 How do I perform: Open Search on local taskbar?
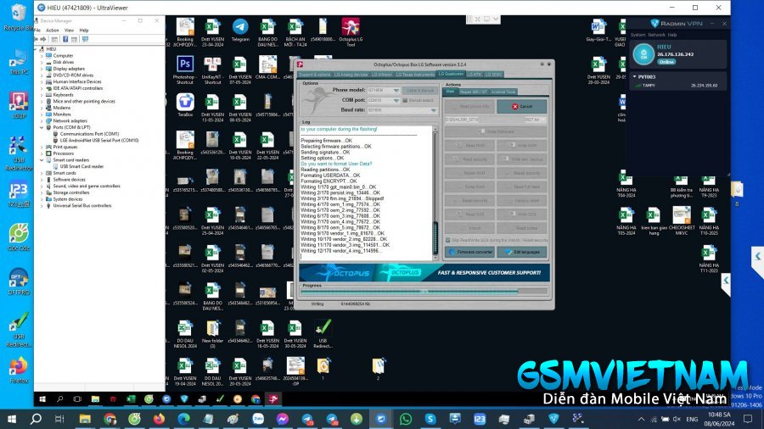36,419
